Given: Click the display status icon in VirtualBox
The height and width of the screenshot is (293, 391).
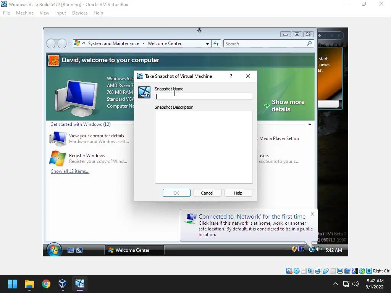Looking at the screenshot, I should click(340, 271).
